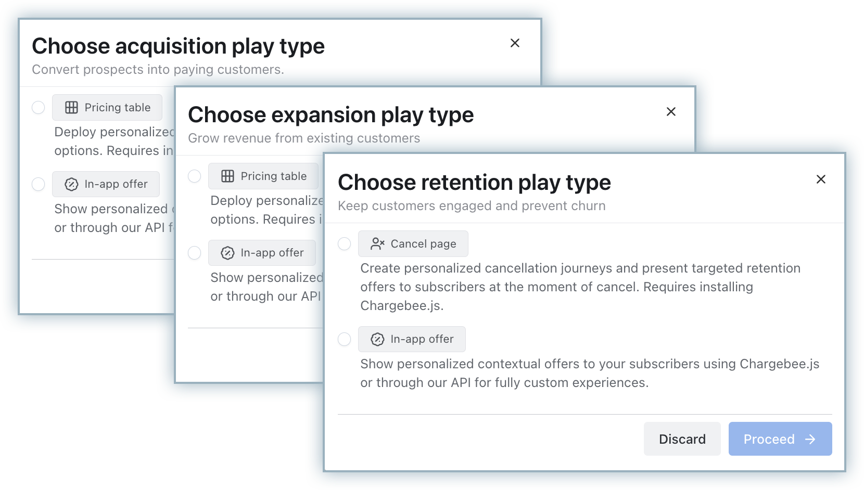Select In-app offer radio in expansion dialog
The width and height of the screenshot is (864, 490).
point(195,253)
